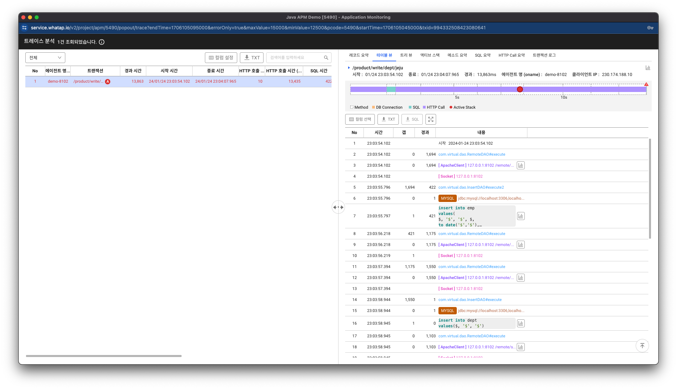Open the 전체 dropdown filter
Image resolution: width=677 pixels, height=389 pixels.
tap(45, 58)
